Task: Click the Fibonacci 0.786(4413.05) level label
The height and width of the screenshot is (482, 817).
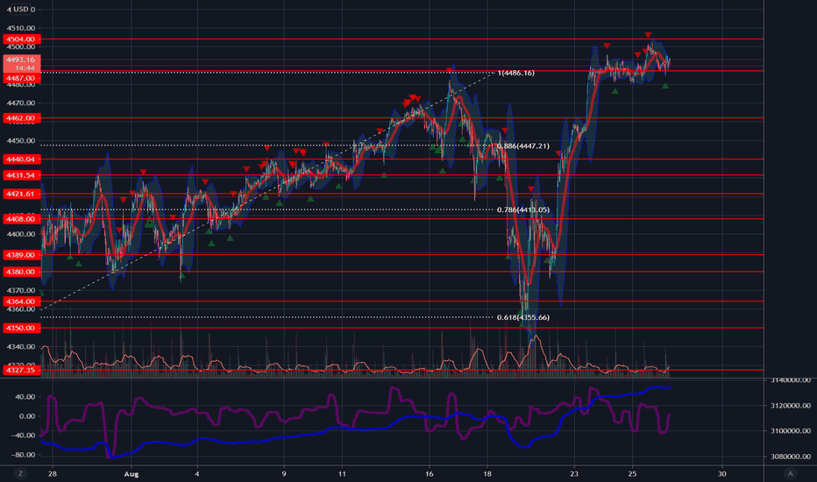Action: click(522, 209)
